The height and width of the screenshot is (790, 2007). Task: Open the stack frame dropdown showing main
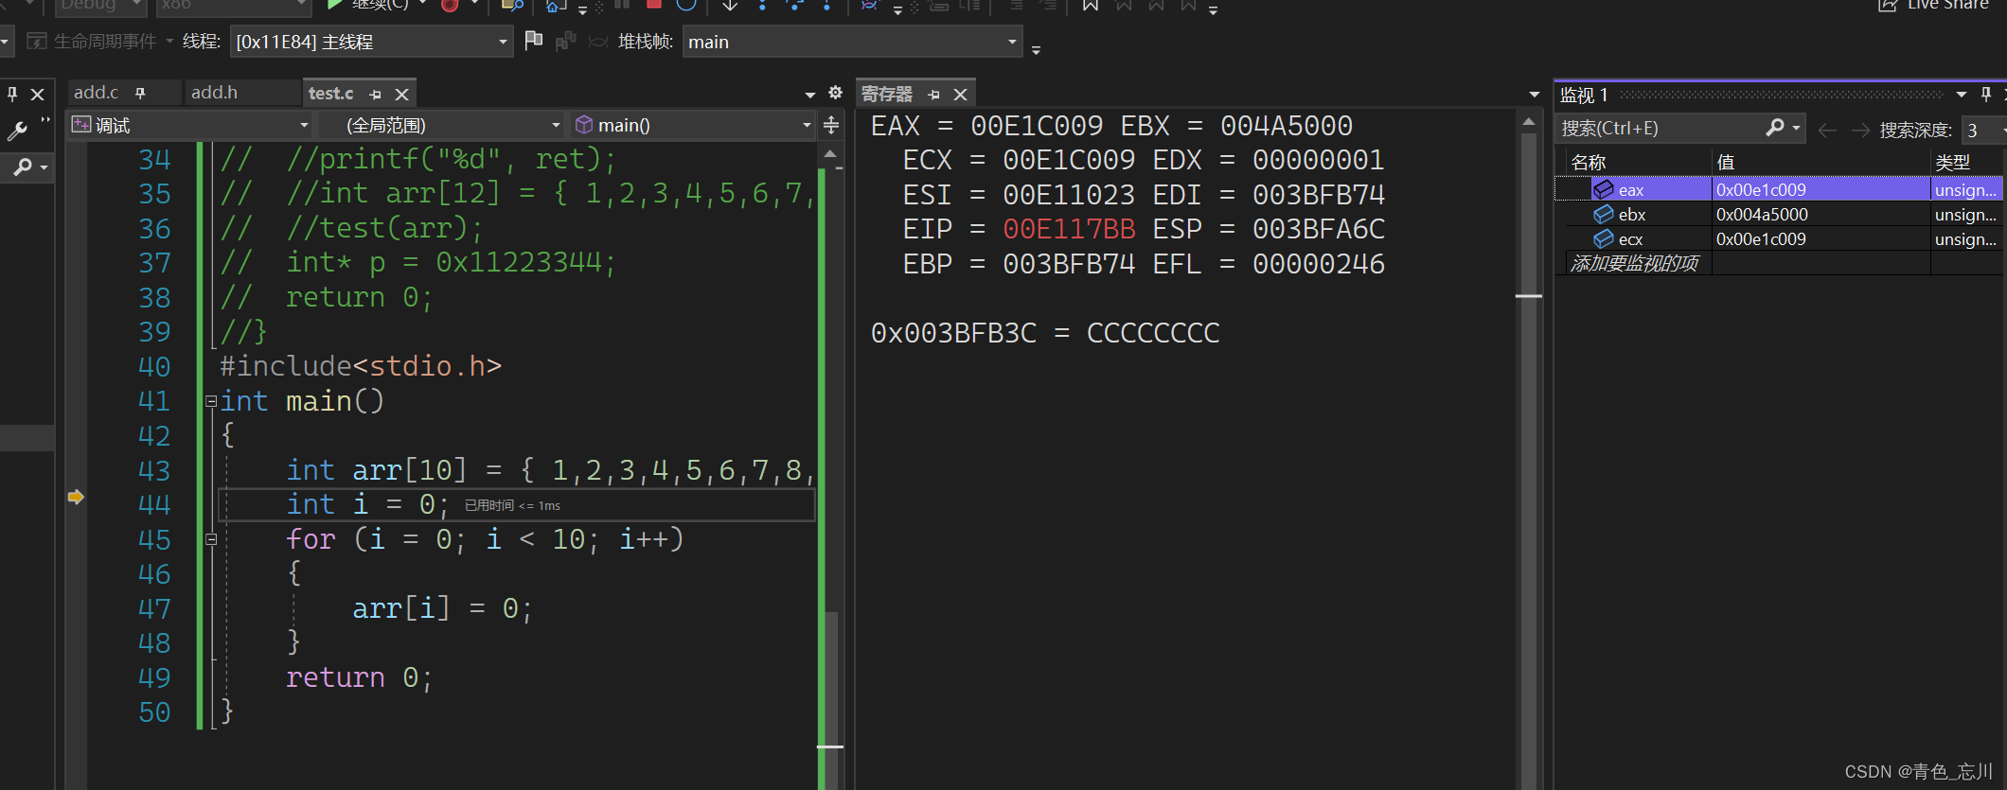coord(852,42)
